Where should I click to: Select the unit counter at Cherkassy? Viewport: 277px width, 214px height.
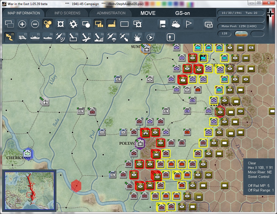pyautogui.click(x=28, y=153)
